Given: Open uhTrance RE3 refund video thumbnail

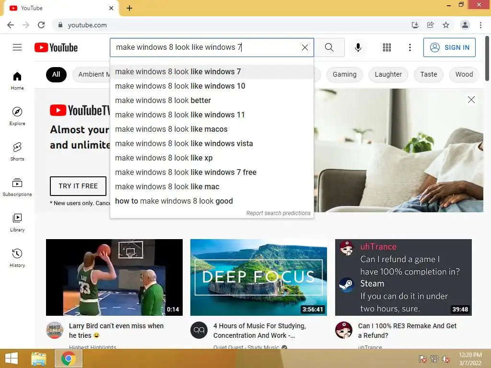Looking at the screenshot, I should [403, 277].
